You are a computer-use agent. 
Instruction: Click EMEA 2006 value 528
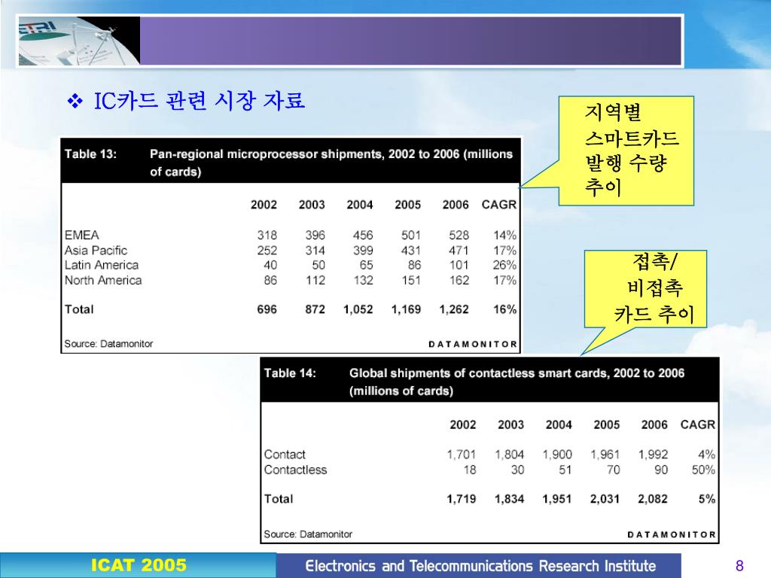459,235
